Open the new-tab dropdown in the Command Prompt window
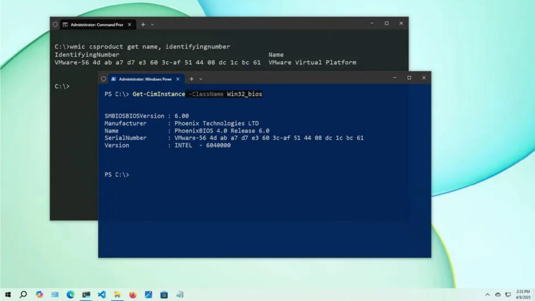This screenshot has height=301, width=535. coord(153,24)
